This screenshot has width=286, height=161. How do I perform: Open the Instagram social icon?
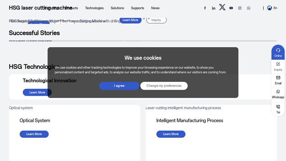tap(240, 8)
